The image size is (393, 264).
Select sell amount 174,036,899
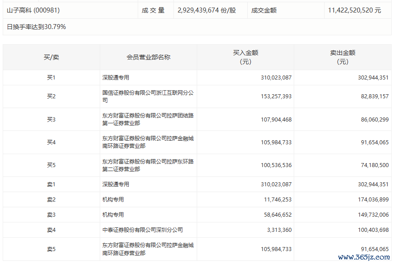point(373,200)
